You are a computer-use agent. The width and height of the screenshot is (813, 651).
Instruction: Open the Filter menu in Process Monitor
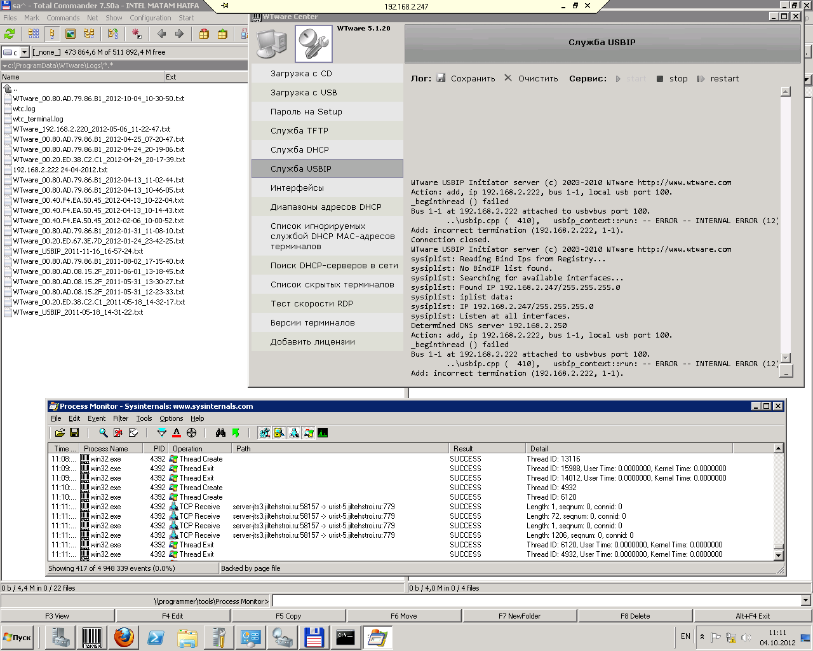121,418
